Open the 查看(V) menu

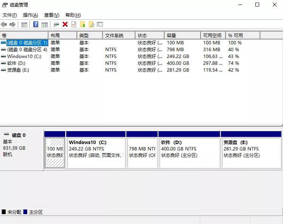[51, 15]
